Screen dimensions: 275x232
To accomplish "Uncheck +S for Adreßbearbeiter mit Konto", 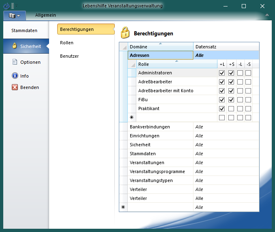I will 231,91.
